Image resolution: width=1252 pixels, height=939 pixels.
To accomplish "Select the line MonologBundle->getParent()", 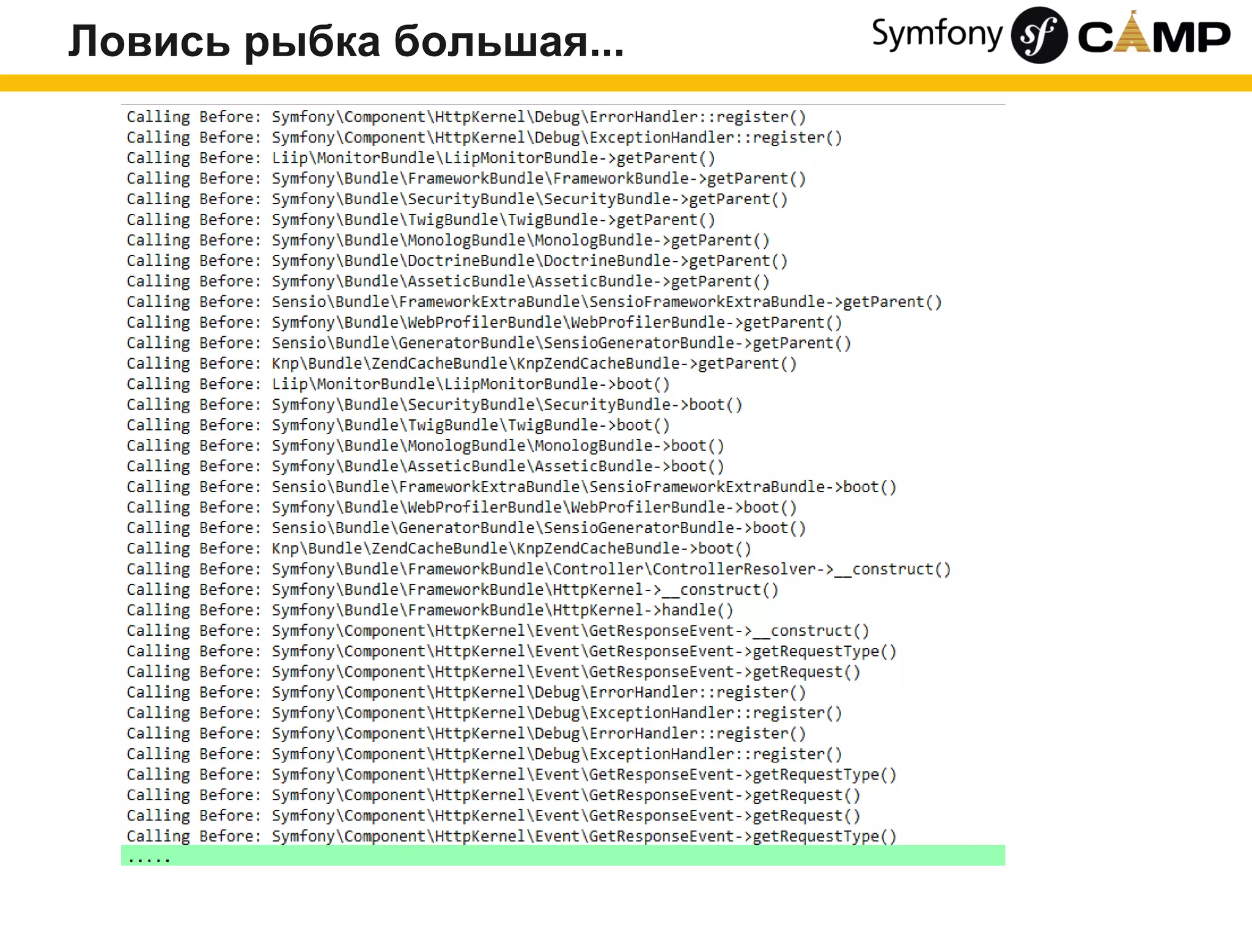I will click(x=448, y=240).
